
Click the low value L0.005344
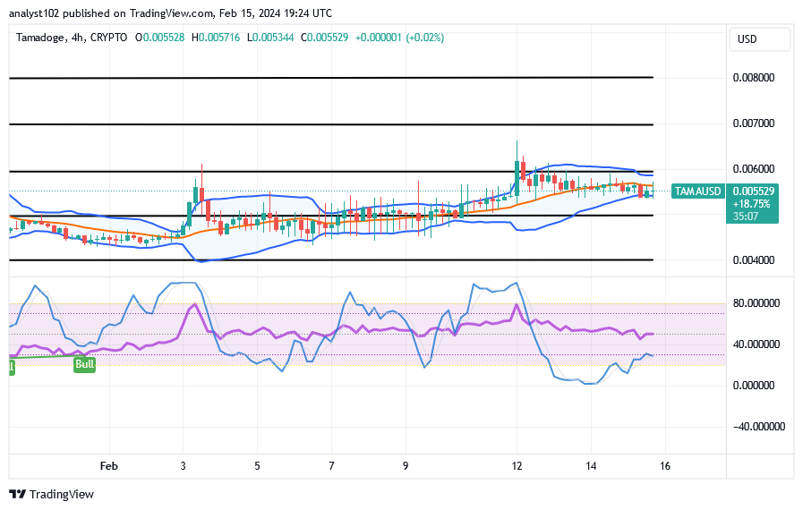[x=270, y=38]
